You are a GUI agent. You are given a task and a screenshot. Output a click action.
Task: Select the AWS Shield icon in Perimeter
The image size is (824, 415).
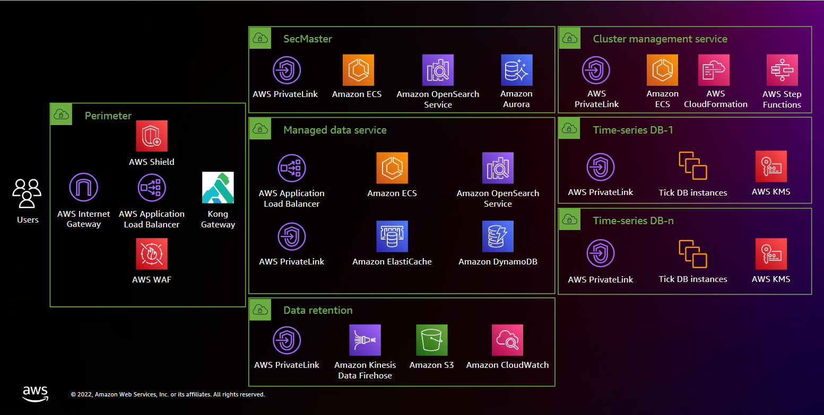click(152, 136)
